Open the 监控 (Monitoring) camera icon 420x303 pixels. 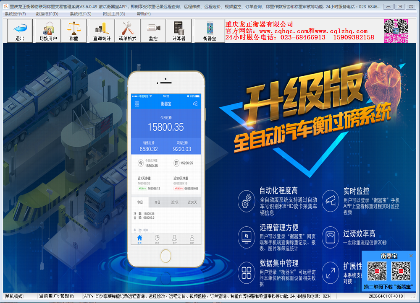153,31
